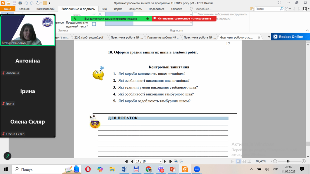Screen dimensions: 310x174
Task: Click the zoom slider handle
Action: coord(288,161)
